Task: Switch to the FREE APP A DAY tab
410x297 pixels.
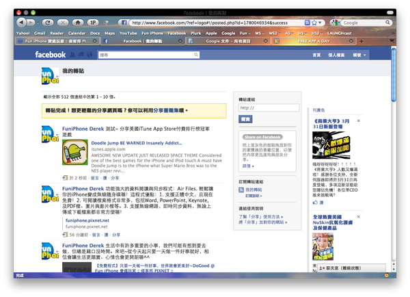Action: (314, 41)
